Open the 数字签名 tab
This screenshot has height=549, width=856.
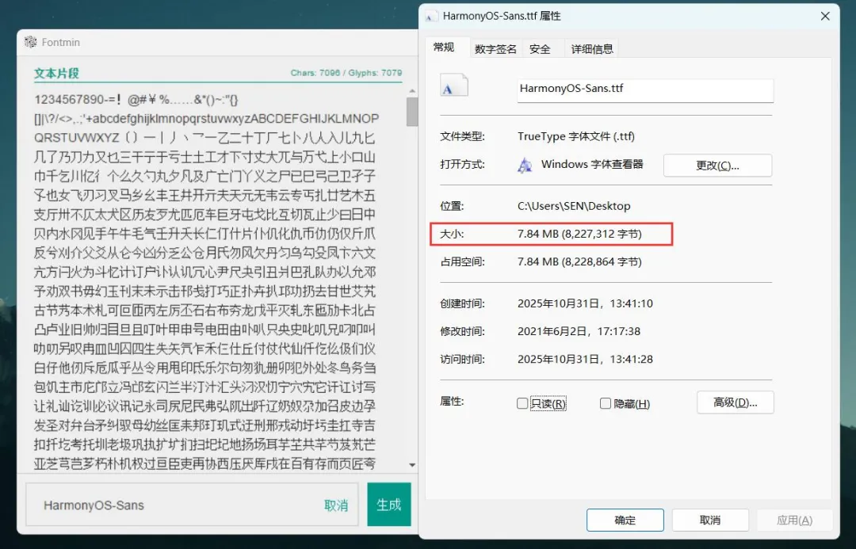tap(495, 49)
